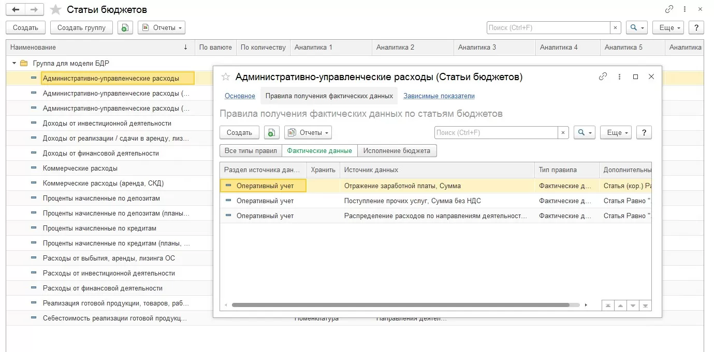Screen dimensions: 714x352
Task: Click Тип правила column header
Action: coord(567,170)
